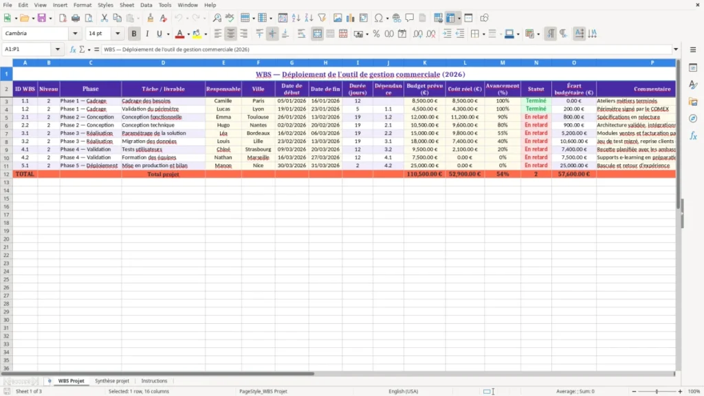Viewport: 704px width, 396px height.
Task: Open the Sheet menu
Action: [126, 5]
